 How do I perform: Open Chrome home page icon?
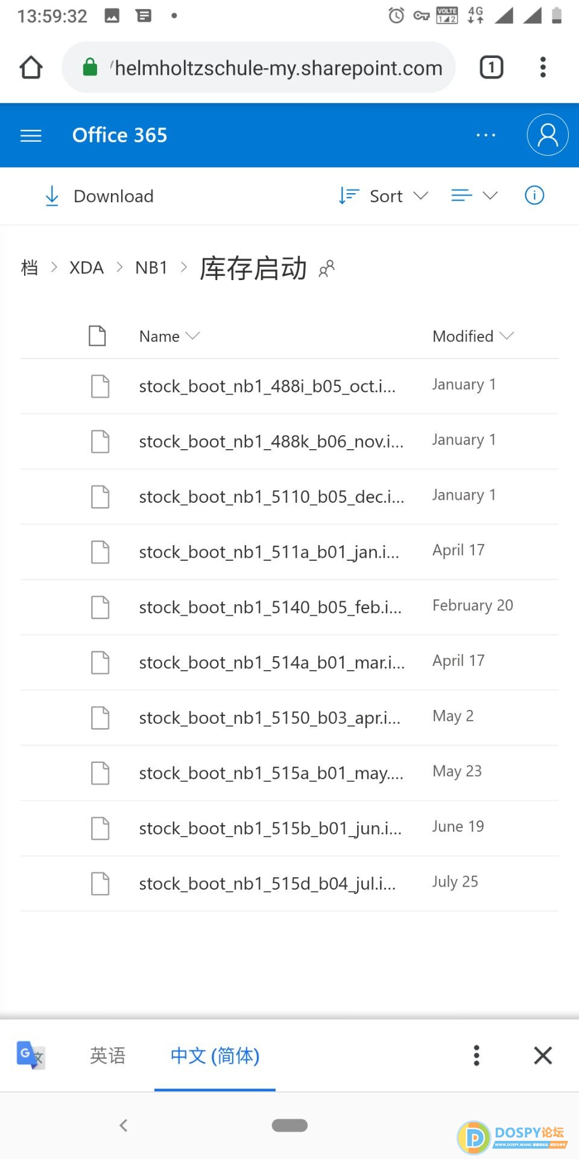31,68
